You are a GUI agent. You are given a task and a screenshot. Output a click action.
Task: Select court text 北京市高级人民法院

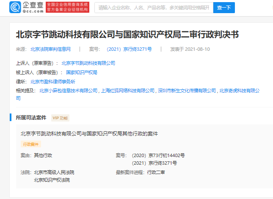(x=54, y=172)
